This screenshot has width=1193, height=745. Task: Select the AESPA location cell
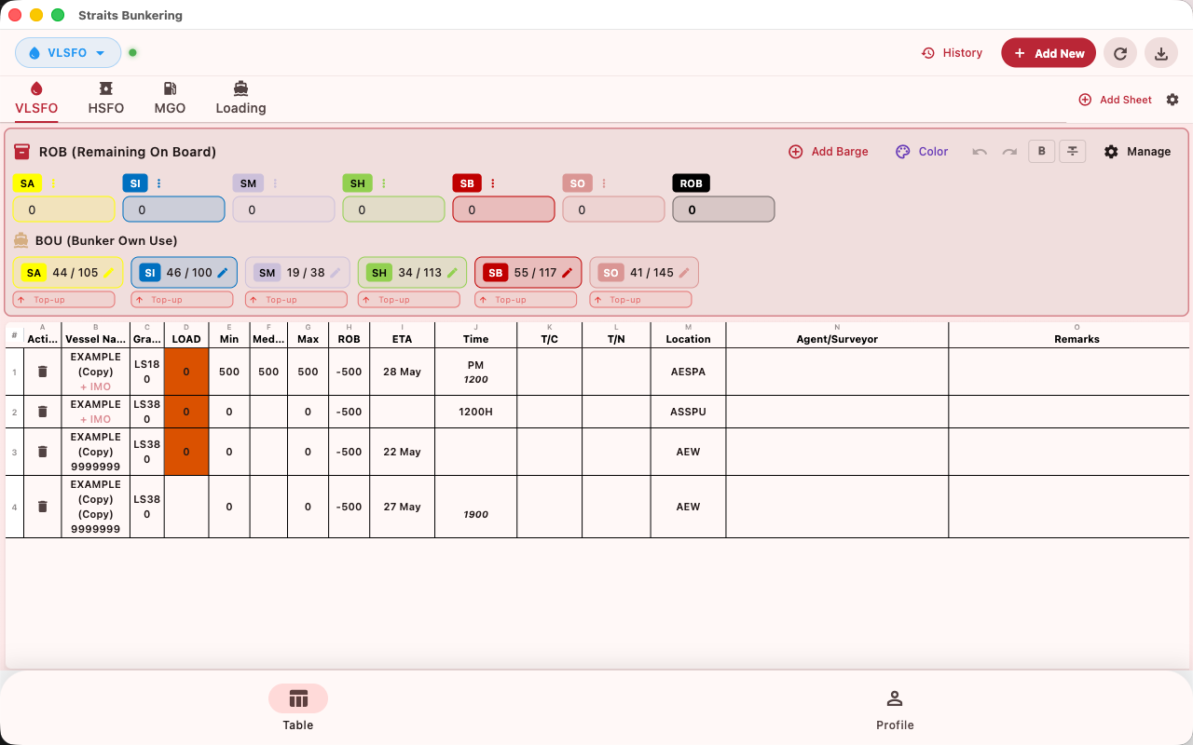pos(688,372)
